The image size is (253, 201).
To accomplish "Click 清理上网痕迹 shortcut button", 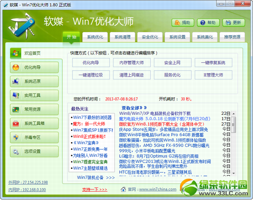I will 132,75.
